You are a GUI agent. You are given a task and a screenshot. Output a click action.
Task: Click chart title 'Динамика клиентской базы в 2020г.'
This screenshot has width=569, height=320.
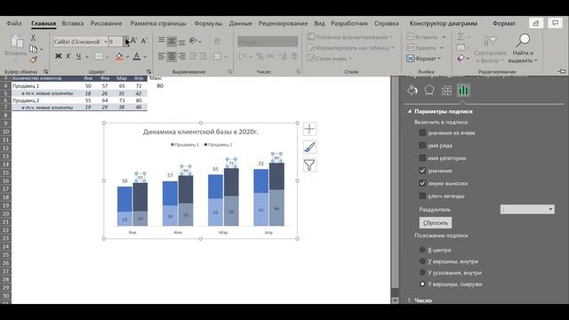tap(200, 132)
